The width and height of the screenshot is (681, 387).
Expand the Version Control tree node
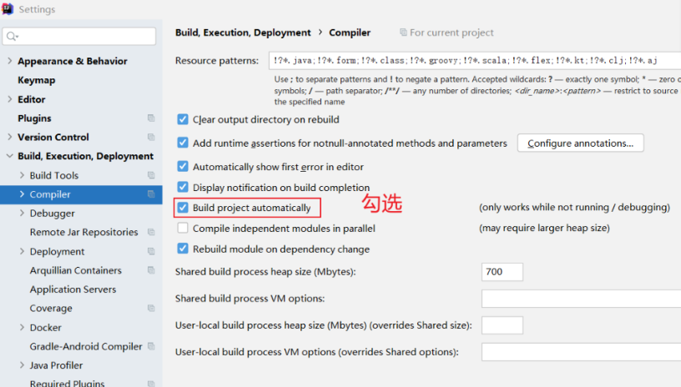9,138
